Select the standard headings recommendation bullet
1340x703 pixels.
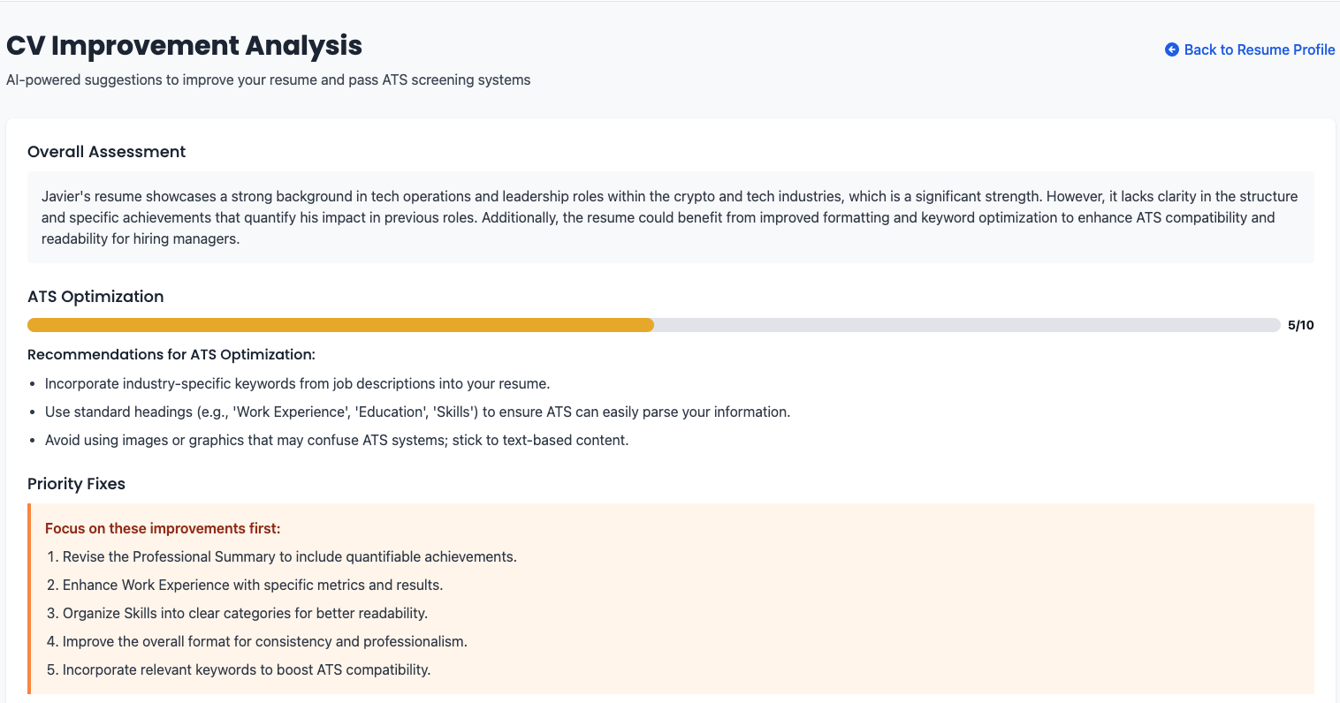tap(415, 412)
